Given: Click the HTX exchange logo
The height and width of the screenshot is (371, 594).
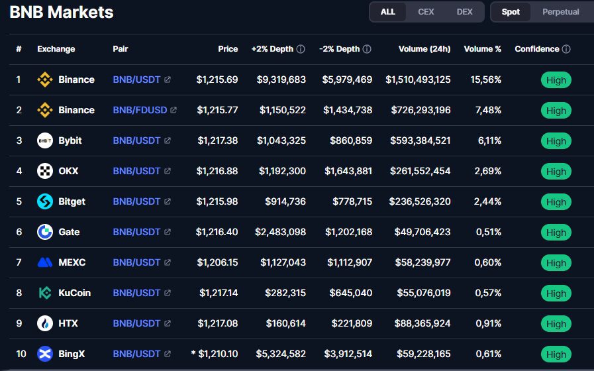Looking at the screenshot, I should click(45, 323).
